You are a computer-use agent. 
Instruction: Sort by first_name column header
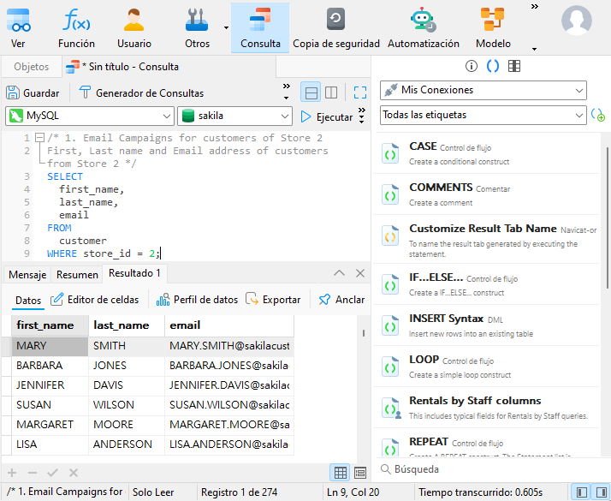click(x=50, y=325)
